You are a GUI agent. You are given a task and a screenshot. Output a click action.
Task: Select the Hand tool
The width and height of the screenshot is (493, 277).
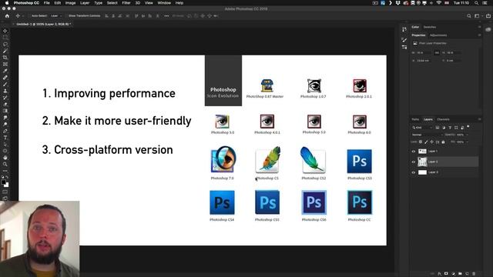(5, 157)
